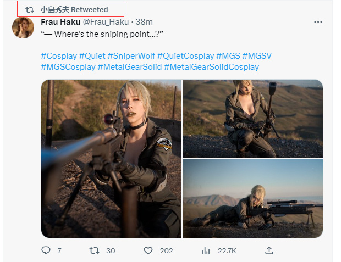341x262 pixels.
Task: Click the #QuietCosplay hashtag
Action: (185, 56)
